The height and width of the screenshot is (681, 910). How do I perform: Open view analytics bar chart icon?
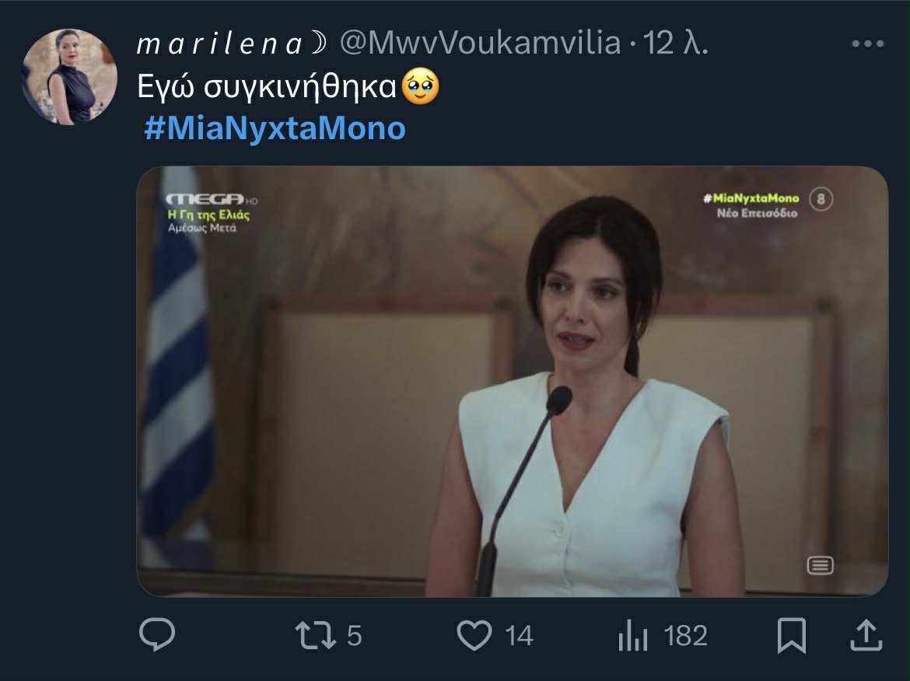[632, 637]
